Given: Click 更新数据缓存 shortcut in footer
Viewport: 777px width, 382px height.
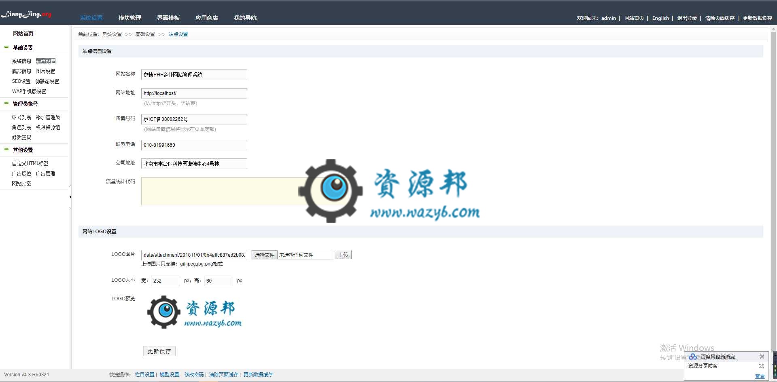Looking at the screenshot, I should pyautogui.click(x=258, y=375).
